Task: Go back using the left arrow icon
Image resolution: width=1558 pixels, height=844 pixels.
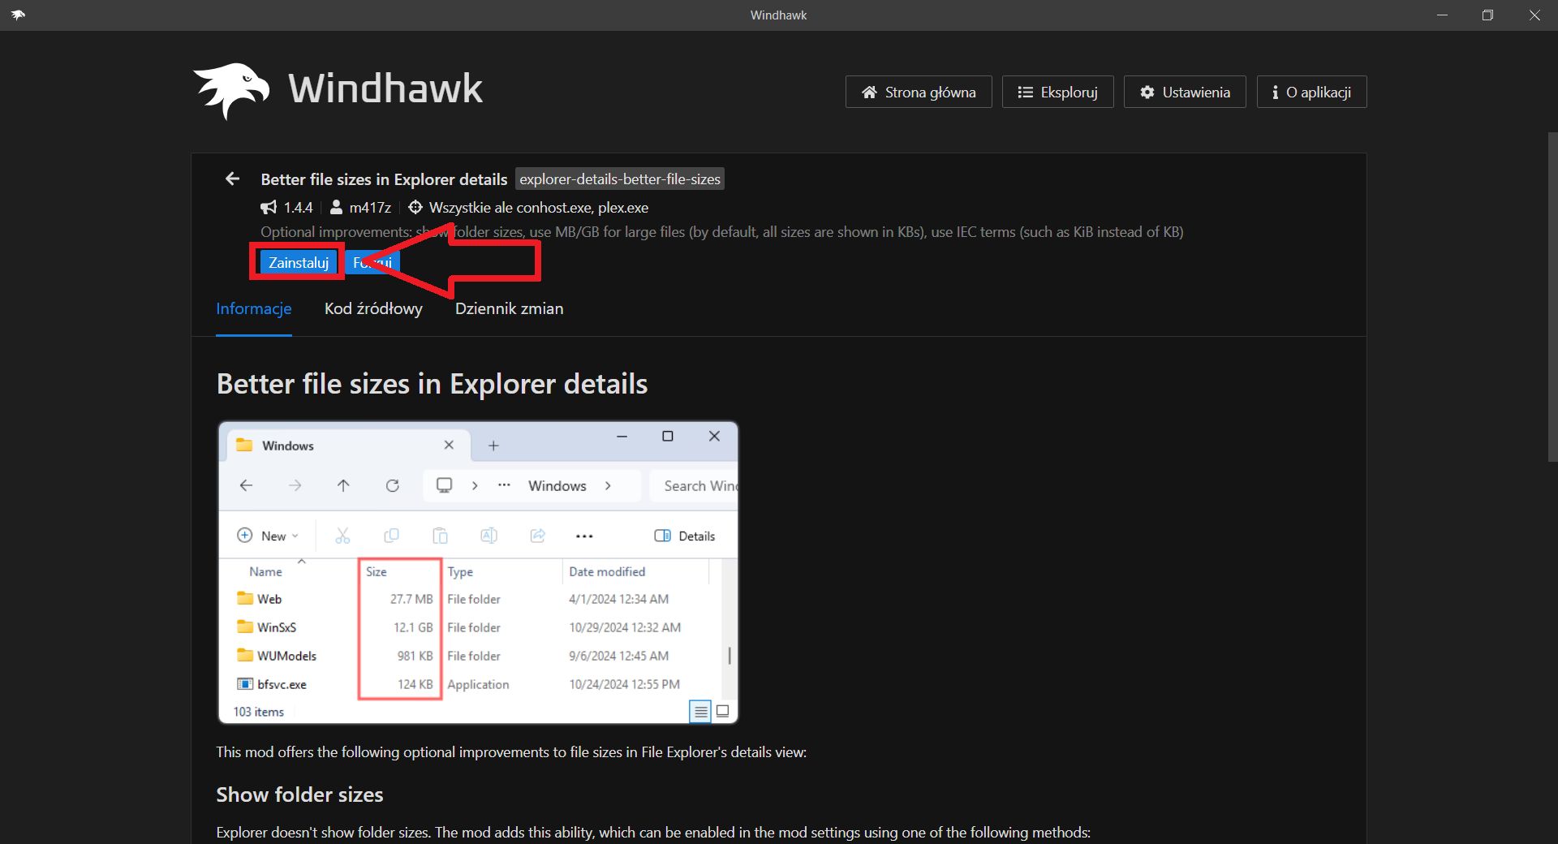Action: 233,179
